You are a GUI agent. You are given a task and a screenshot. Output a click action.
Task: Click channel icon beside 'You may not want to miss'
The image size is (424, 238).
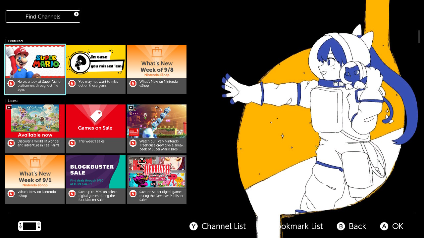point(72,84)
